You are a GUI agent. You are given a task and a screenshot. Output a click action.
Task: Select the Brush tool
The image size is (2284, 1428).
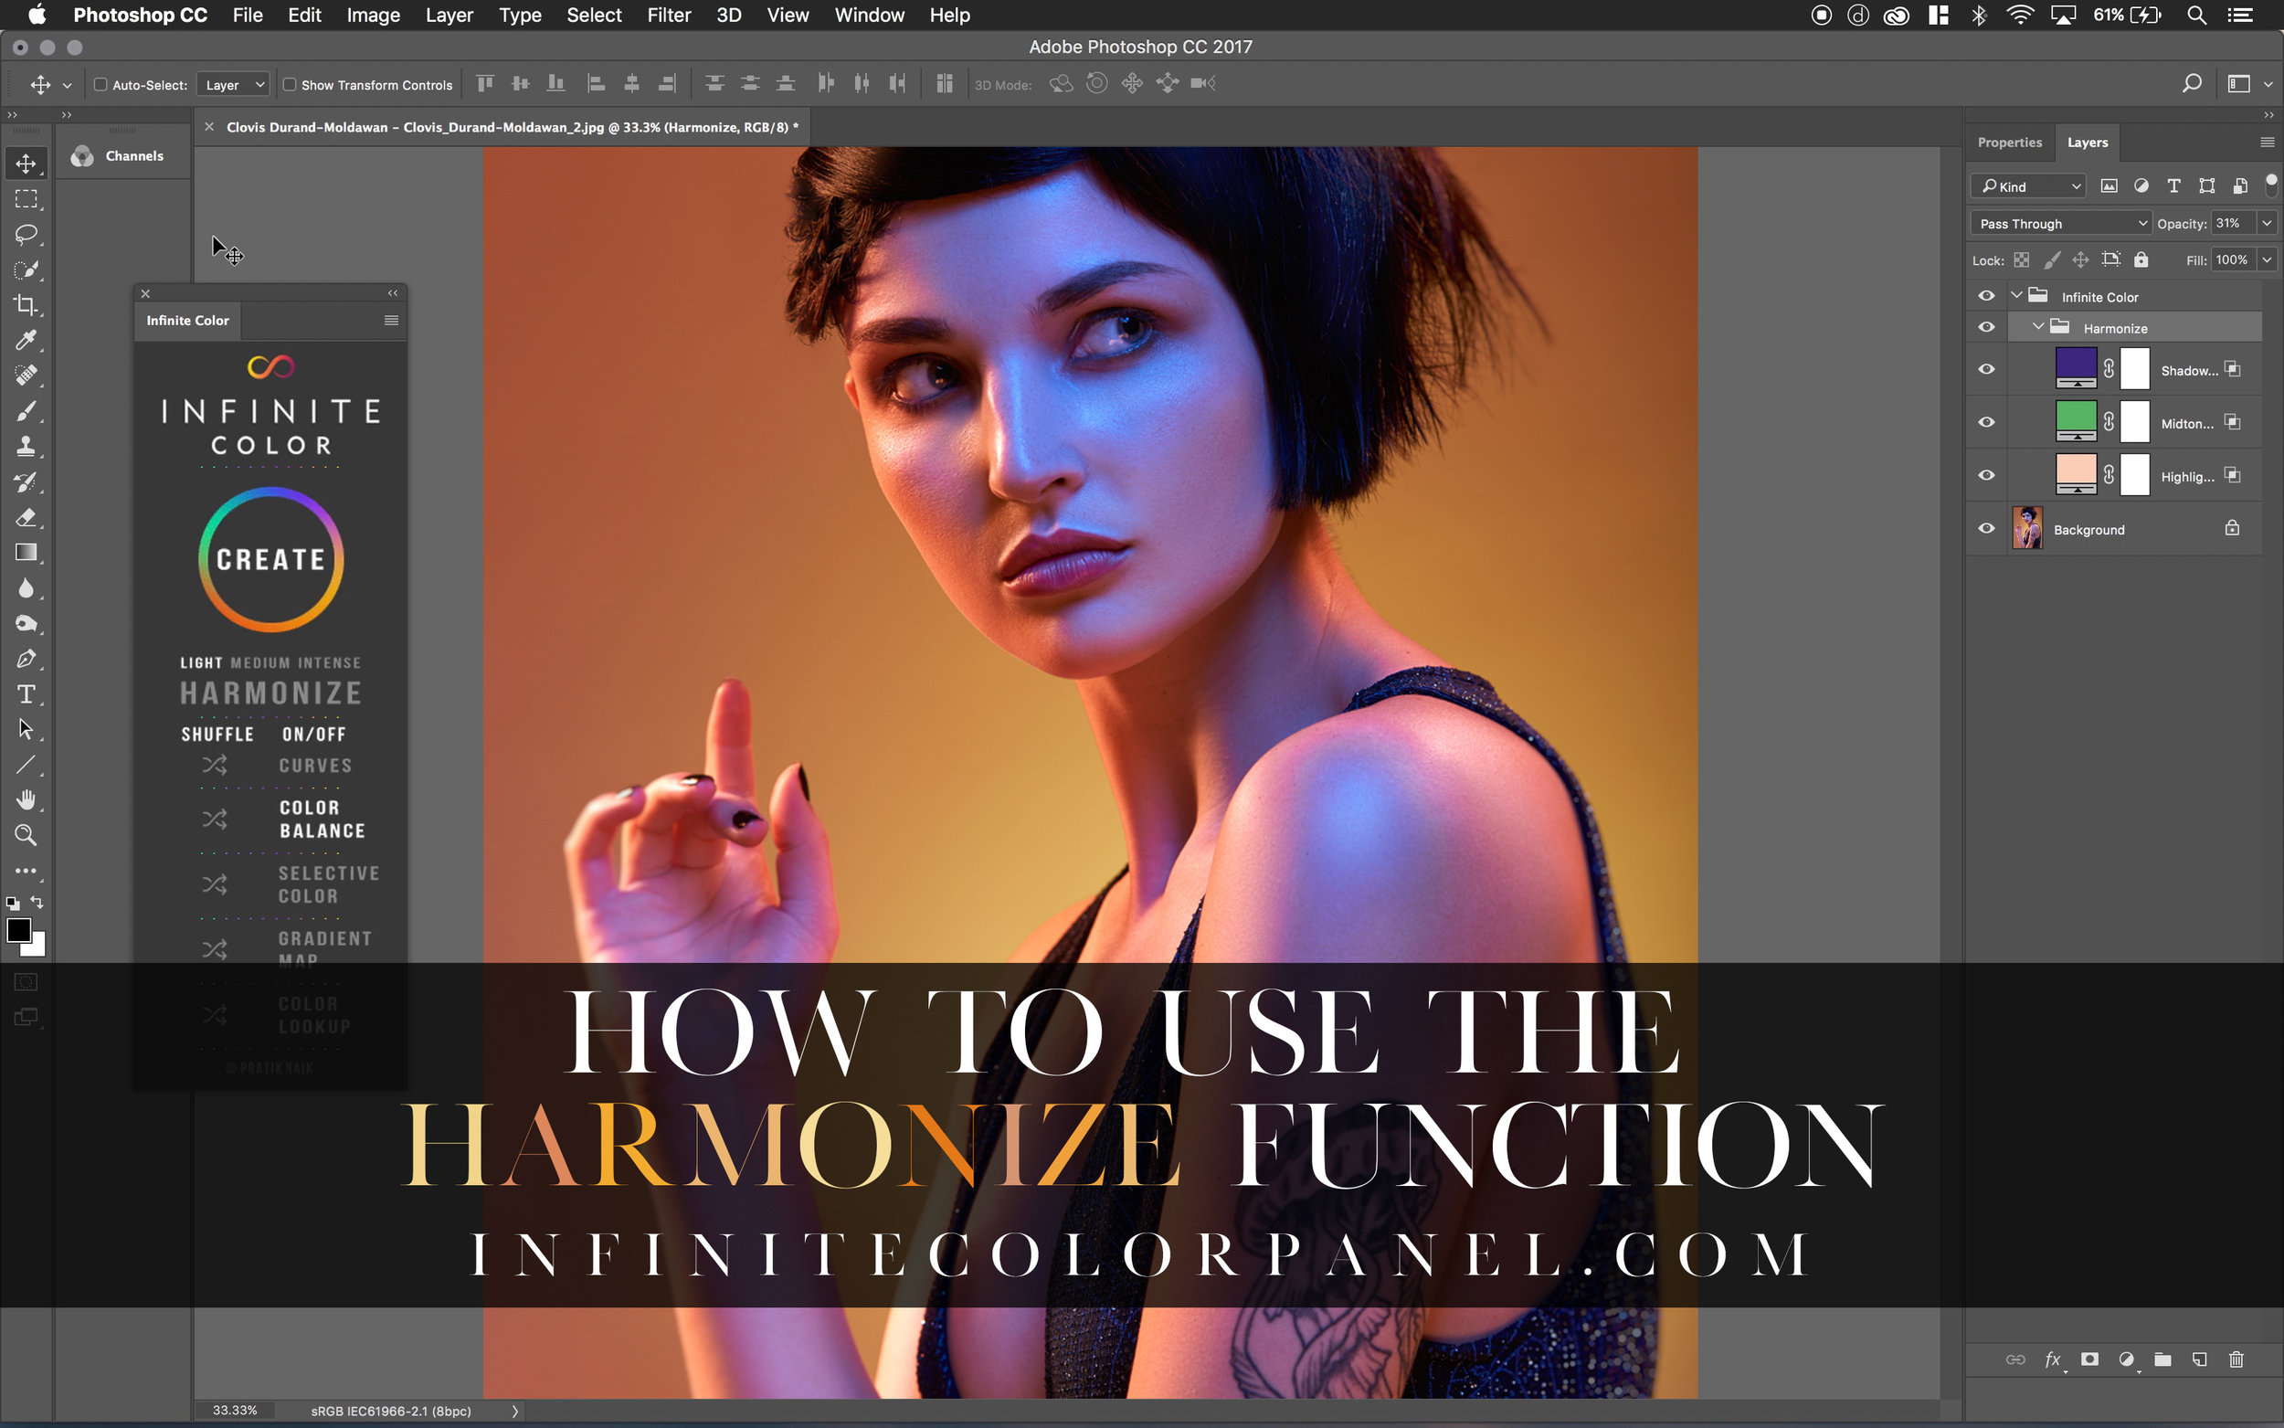[x=26, y=411]
